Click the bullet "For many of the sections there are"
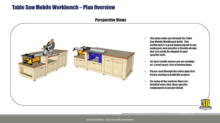This screenshot has height=123, width=220. [169, 84]
